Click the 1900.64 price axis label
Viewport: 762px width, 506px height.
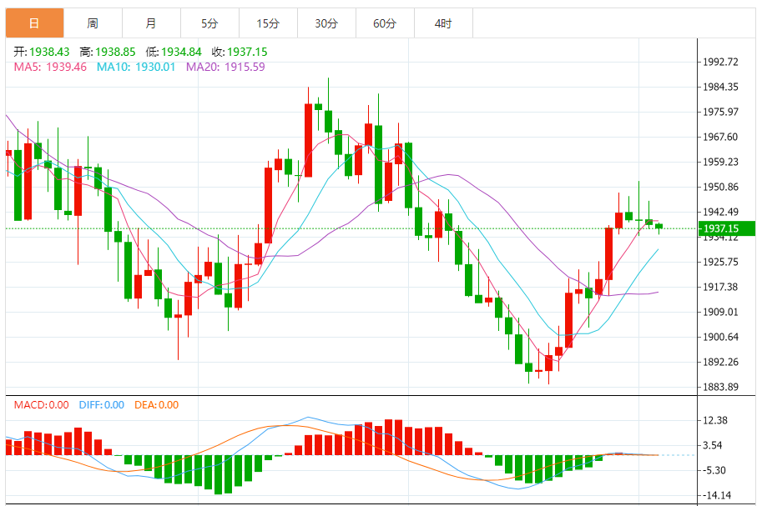coord(721,337)
